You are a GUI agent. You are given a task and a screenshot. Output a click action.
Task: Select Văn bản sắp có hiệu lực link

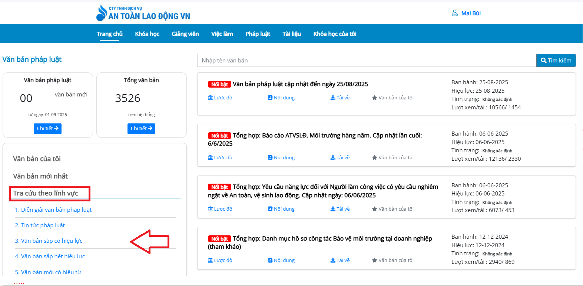point(49,241)
